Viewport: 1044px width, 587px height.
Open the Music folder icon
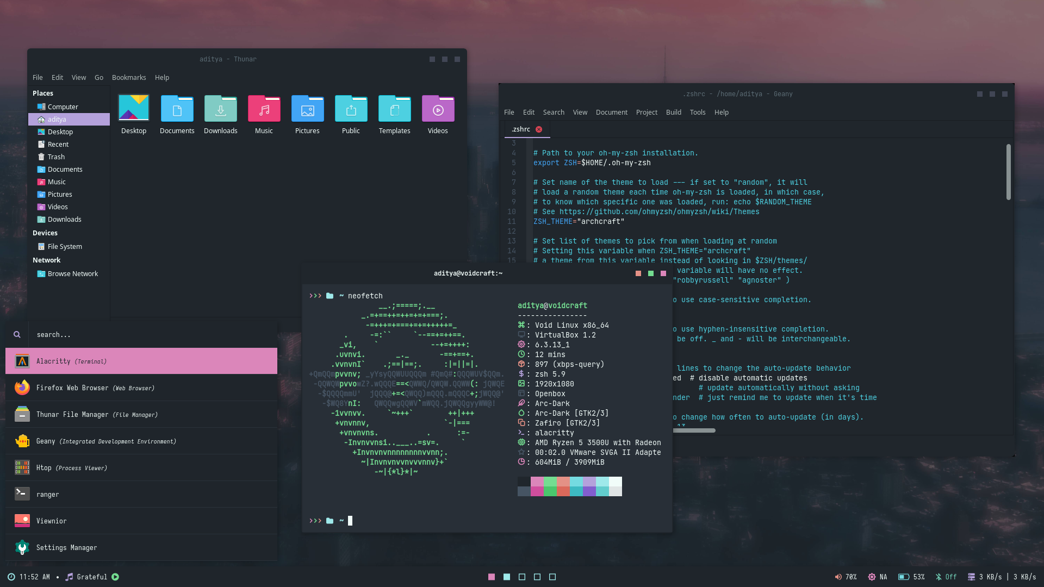[264, 109]
